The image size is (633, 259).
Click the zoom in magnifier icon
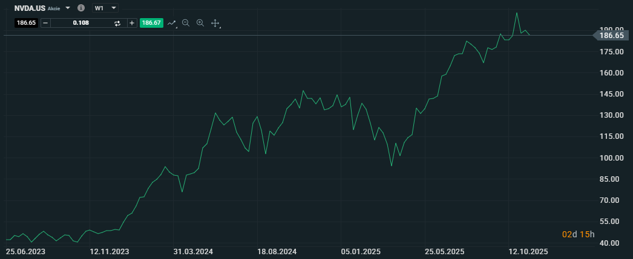[x=200, y=23]
